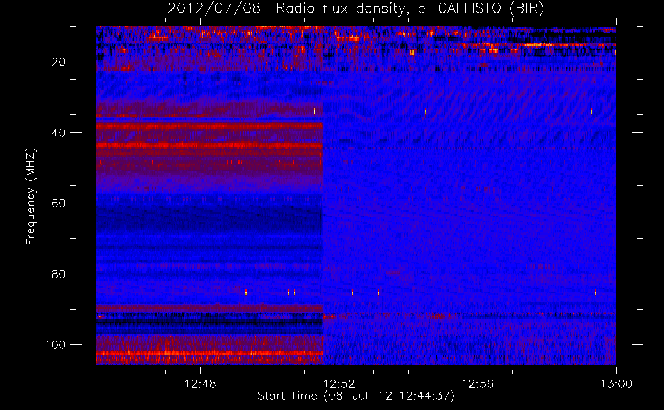Image resolution: width=664 pixels, height=410 pixels.
Task: Click the 60 frequency tick label
Action: point(59,203)
